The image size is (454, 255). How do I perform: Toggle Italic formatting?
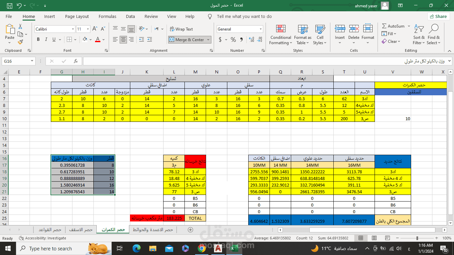(47, 40)
